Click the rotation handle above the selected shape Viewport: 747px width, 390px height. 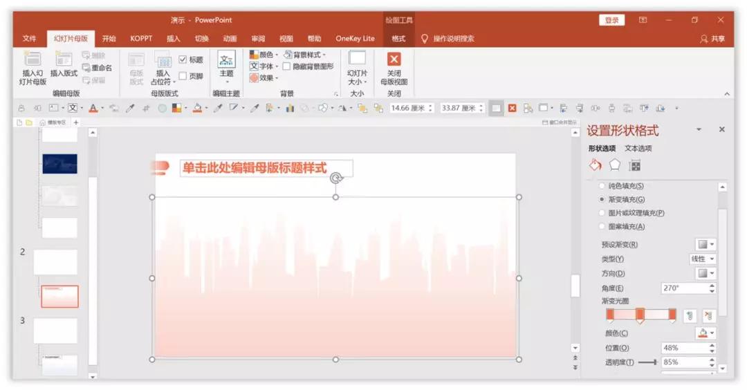point(336,178)
